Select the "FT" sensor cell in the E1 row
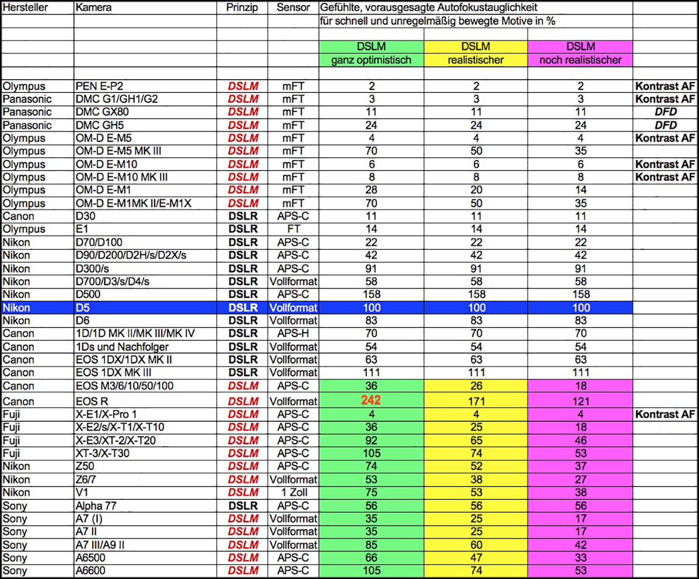This screenshot has width=699, height=579. (293, 230)
